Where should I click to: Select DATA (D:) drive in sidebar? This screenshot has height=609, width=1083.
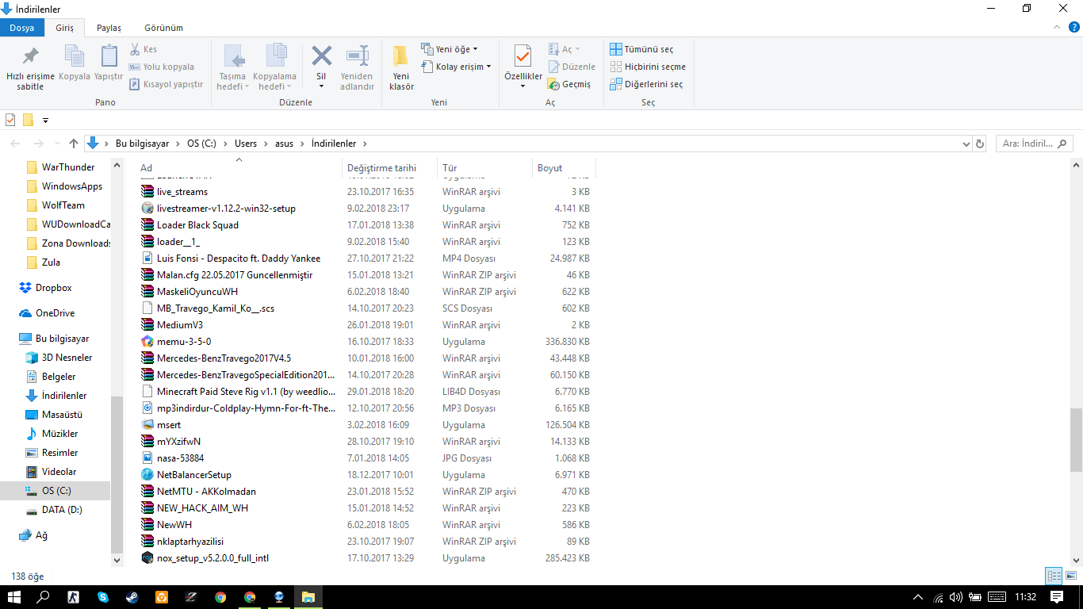(62, 510)
